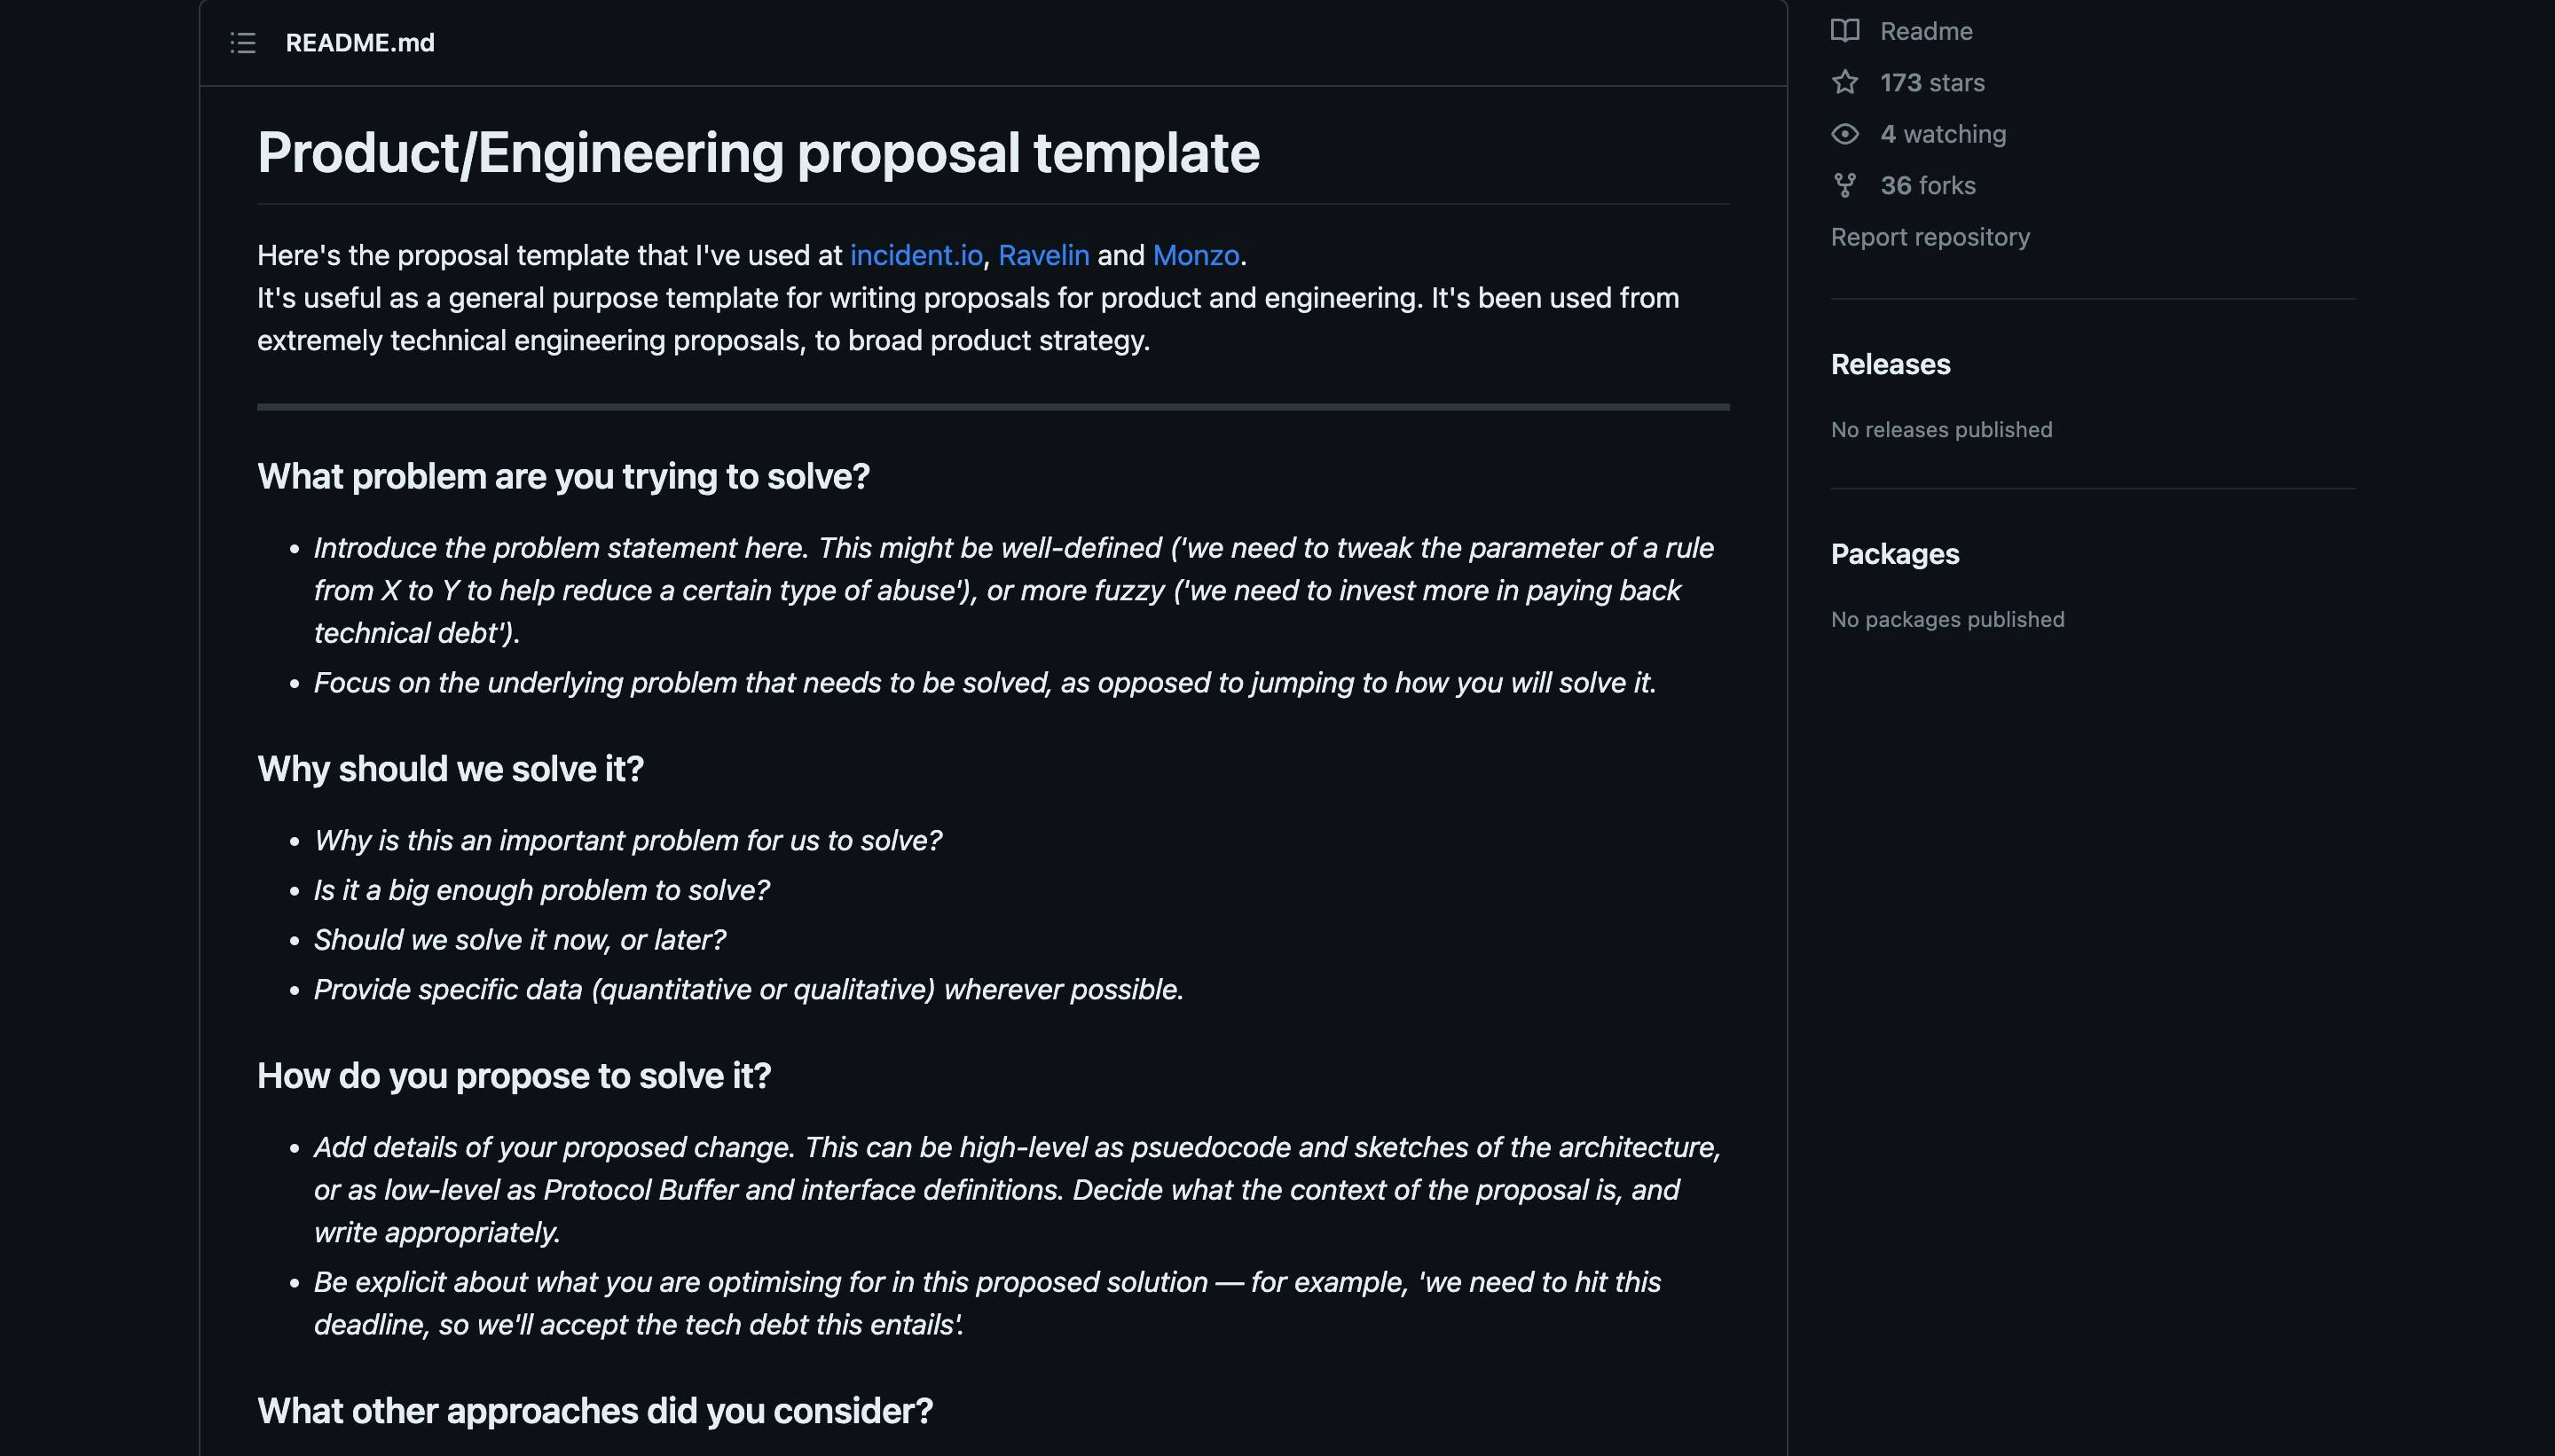Click Report repository
The image size is (2555, 1456).
(x=1930, y=236)
